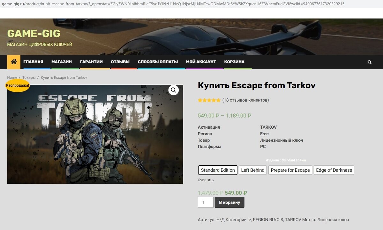Click the quantity input field

point(206,202)
